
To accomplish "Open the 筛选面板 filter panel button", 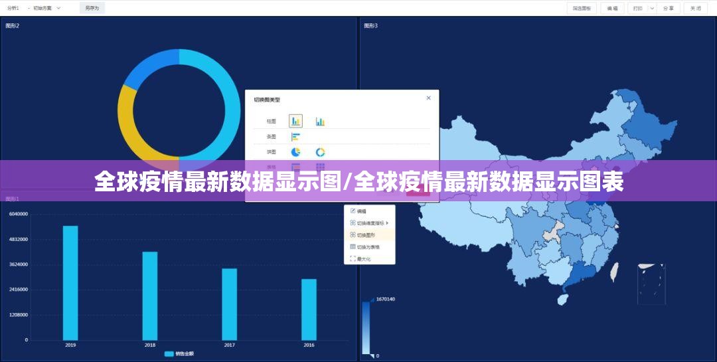I will click(x=582, y=8).
